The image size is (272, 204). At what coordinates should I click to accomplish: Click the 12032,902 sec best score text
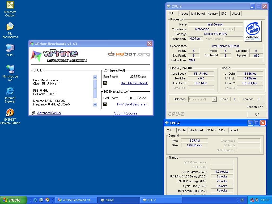tap(136, 98)
